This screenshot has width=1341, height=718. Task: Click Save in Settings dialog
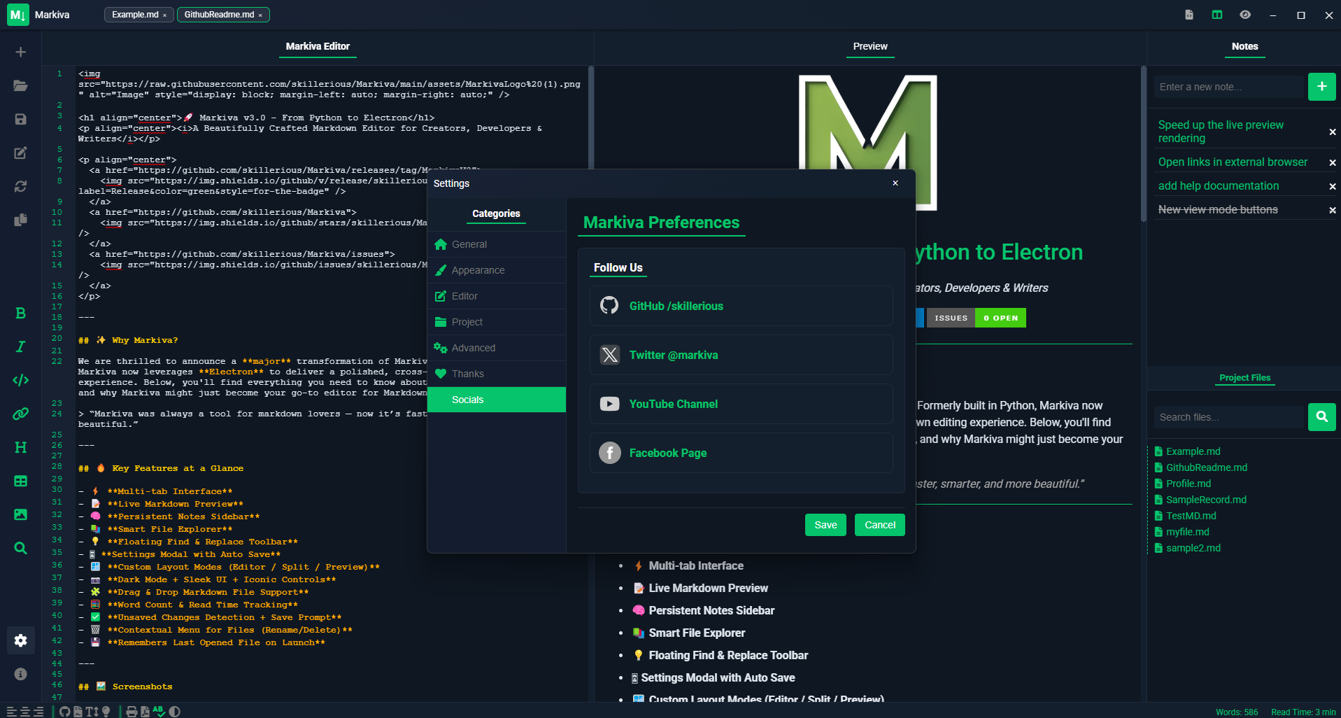pyautogui.click(x=825, y=525)
